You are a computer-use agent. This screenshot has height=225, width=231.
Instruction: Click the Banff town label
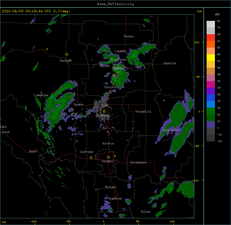[33, 152]
